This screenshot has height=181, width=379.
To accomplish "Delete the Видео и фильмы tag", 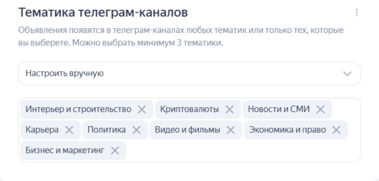I will [x=231, y=130].
